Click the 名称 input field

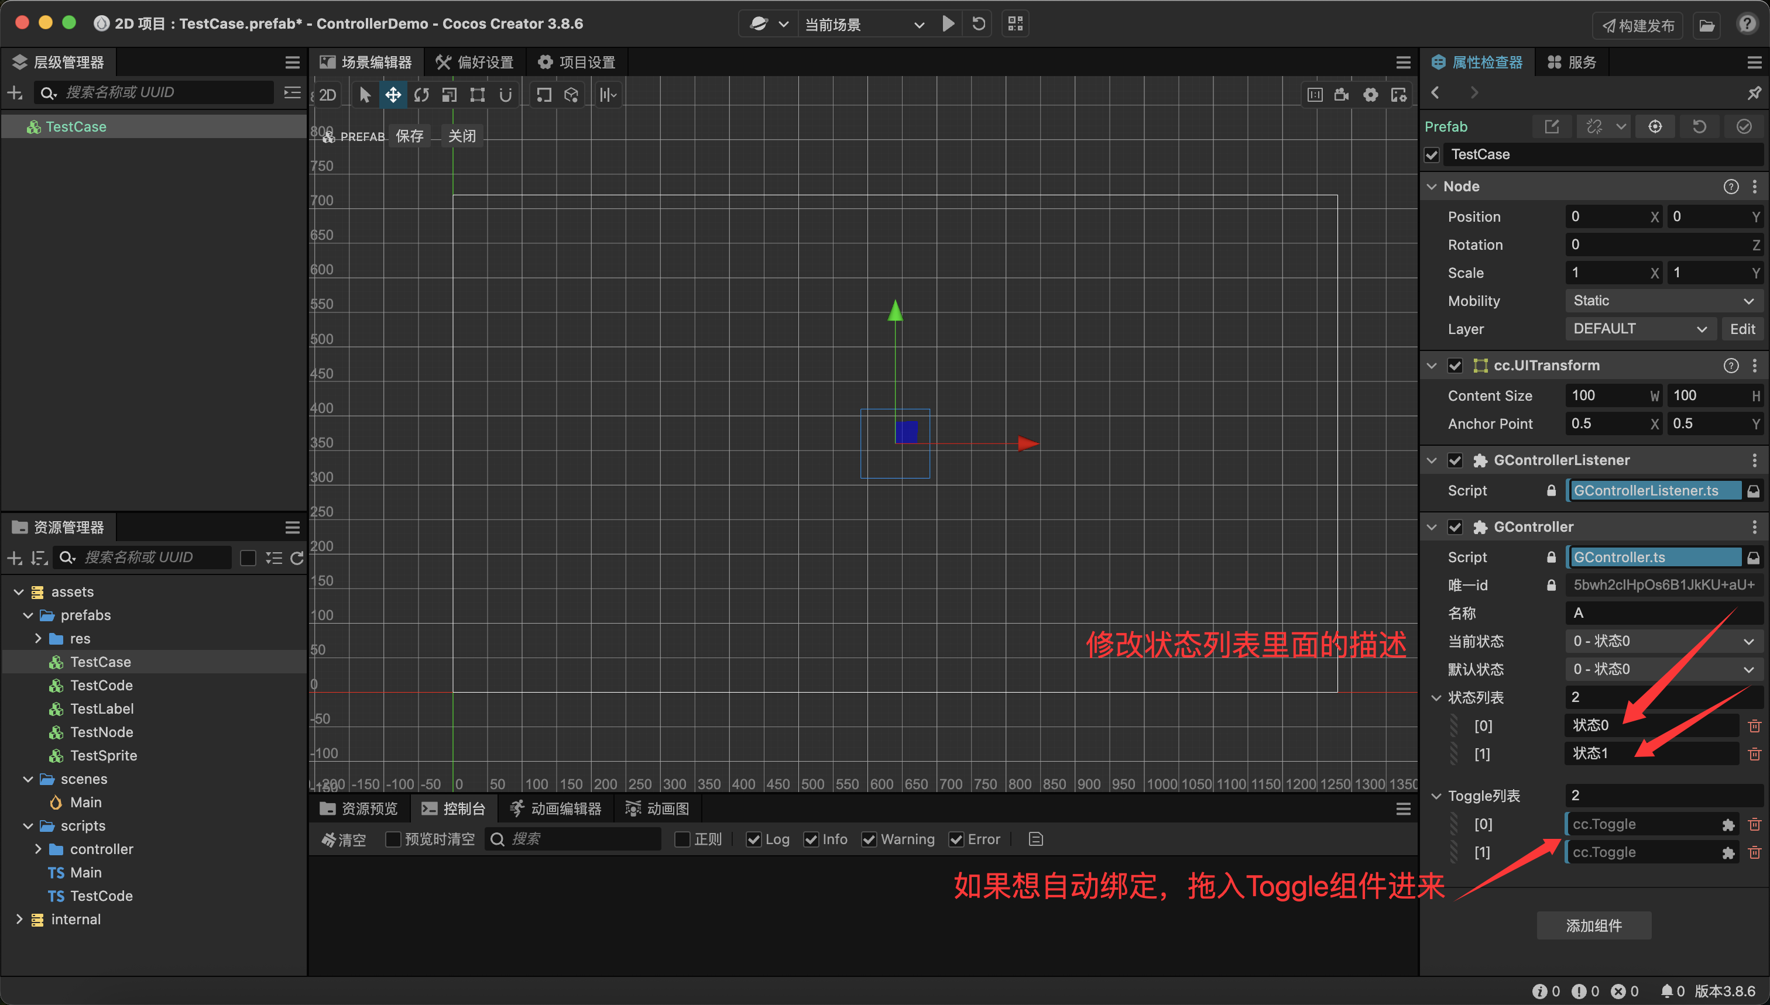point(1663,613)
